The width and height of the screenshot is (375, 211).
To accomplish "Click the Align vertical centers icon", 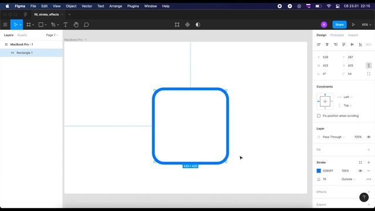I will point(352,45).
